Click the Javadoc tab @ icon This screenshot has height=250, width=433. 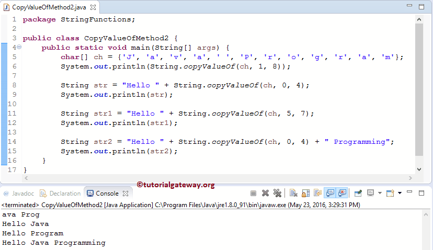coord(6,194)
